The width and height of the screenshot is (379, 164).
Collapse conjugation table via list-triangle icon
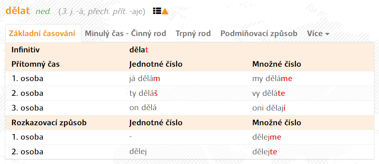[161, 11]
